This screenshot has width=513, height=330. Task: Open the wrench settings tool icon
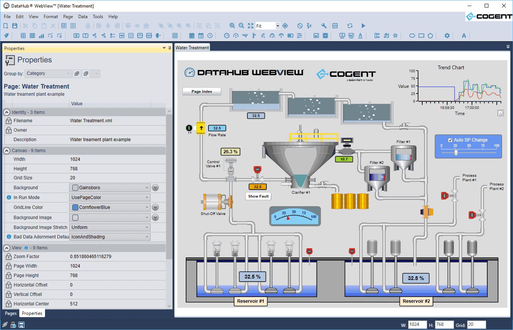click(324, 26)
